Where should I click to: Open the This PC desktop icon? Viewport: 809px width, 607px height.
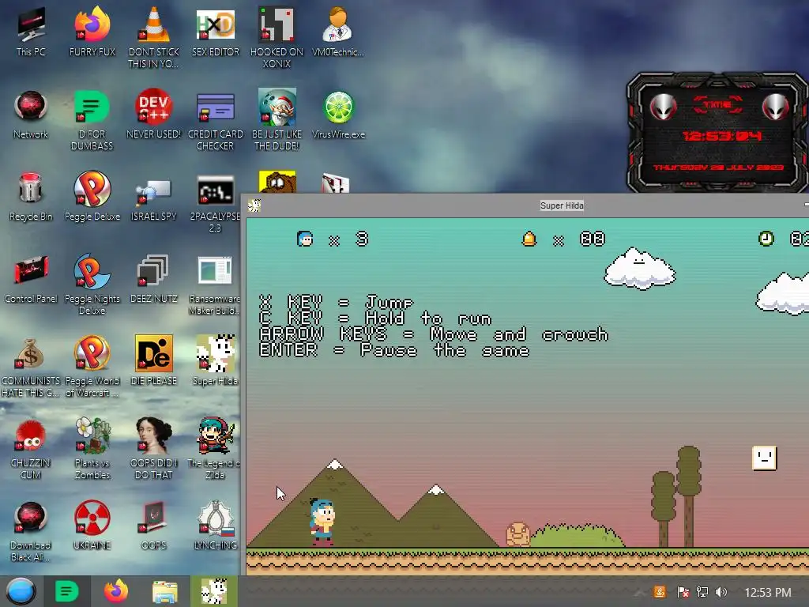pos(31,32)
